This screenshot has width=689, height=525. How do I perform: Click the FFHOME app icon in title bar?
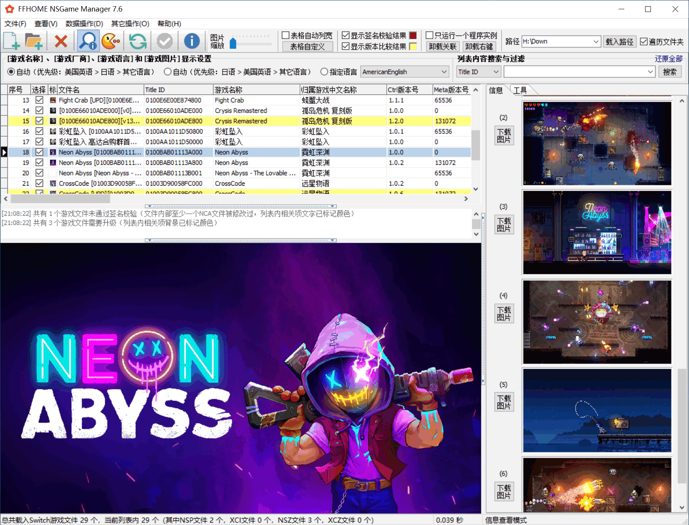[x=10, y=9]
